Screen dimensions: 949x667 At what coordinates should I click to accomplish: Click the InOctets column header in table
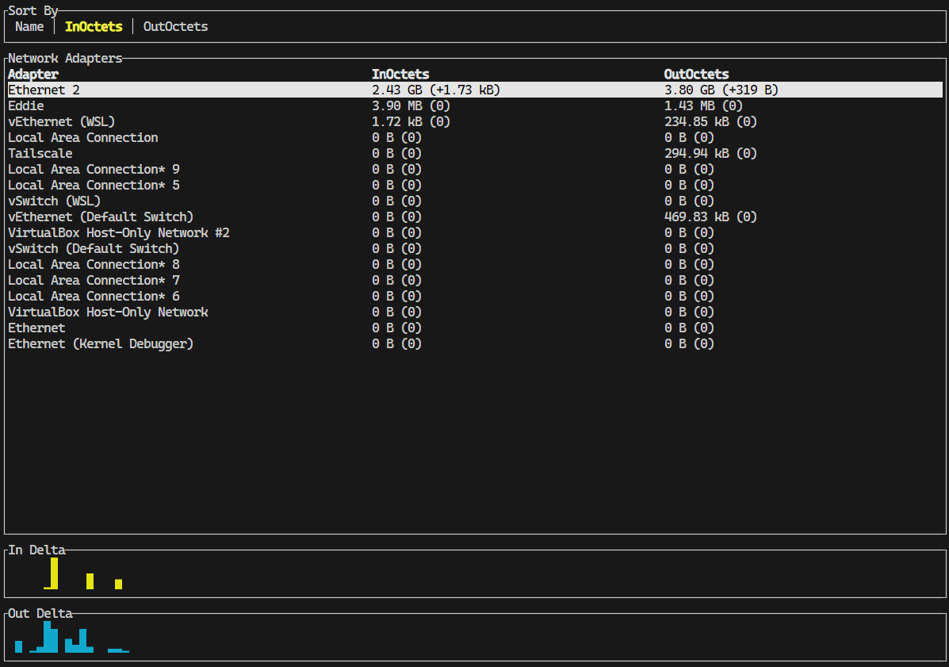point(400,74)
